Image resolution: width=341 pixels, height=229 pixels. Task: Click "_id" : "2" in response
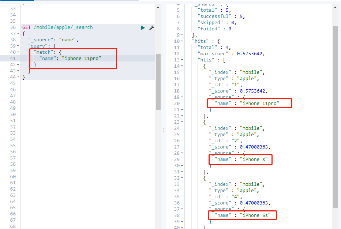click(x=225, y=141)
